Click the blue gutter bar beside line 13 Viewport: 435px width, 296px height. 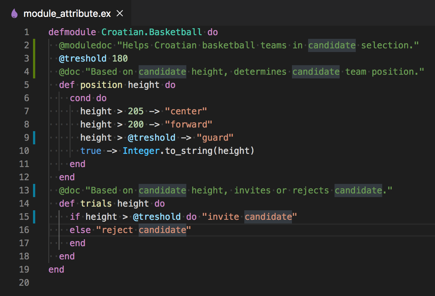[35, 190]
